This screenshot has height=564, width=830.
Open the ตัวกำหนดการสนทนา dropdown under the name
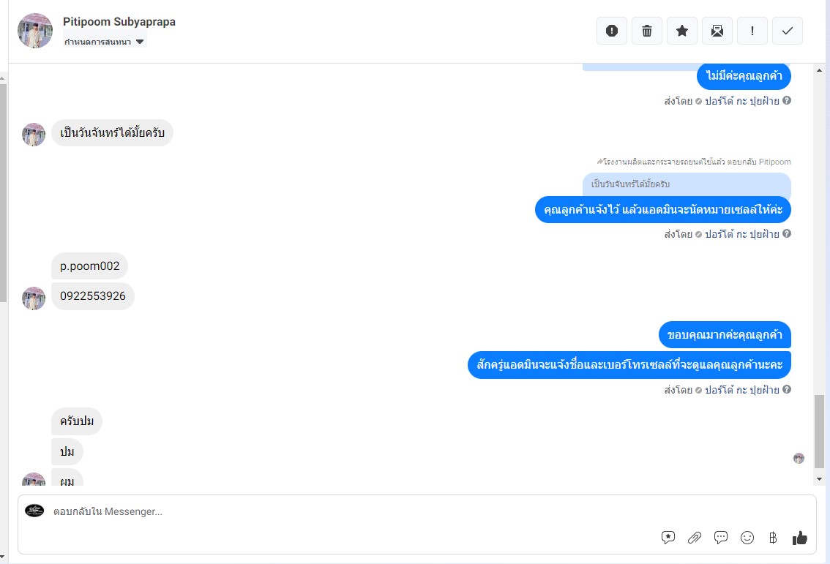(104, 41)
